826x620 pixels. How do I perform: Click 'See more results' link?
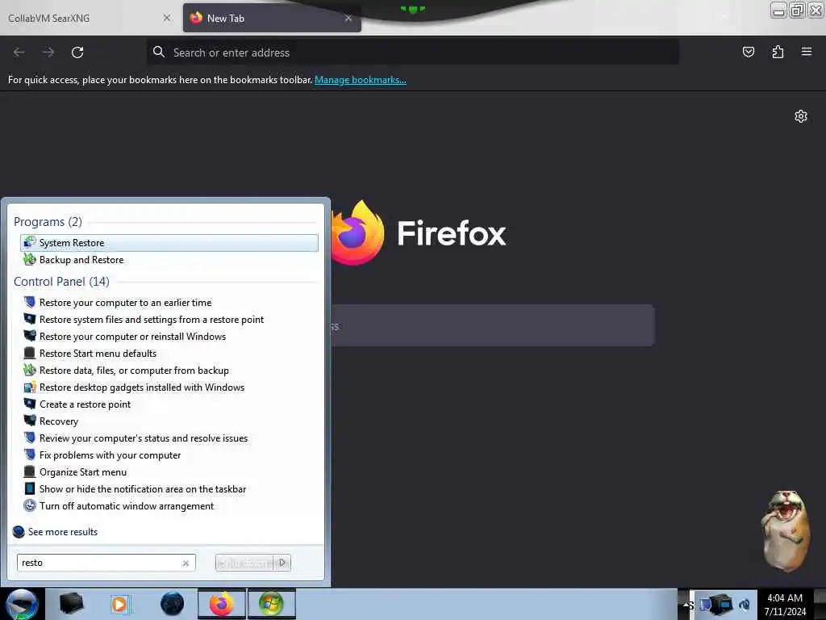tap(56, 532)
